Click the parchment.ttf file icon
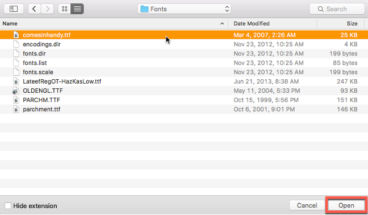The height and width of the screenshot is (215, 368). point(16,109)
